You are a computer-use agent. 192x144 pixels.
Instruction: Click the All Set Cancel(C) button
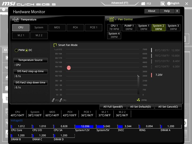tap(168, 107)
